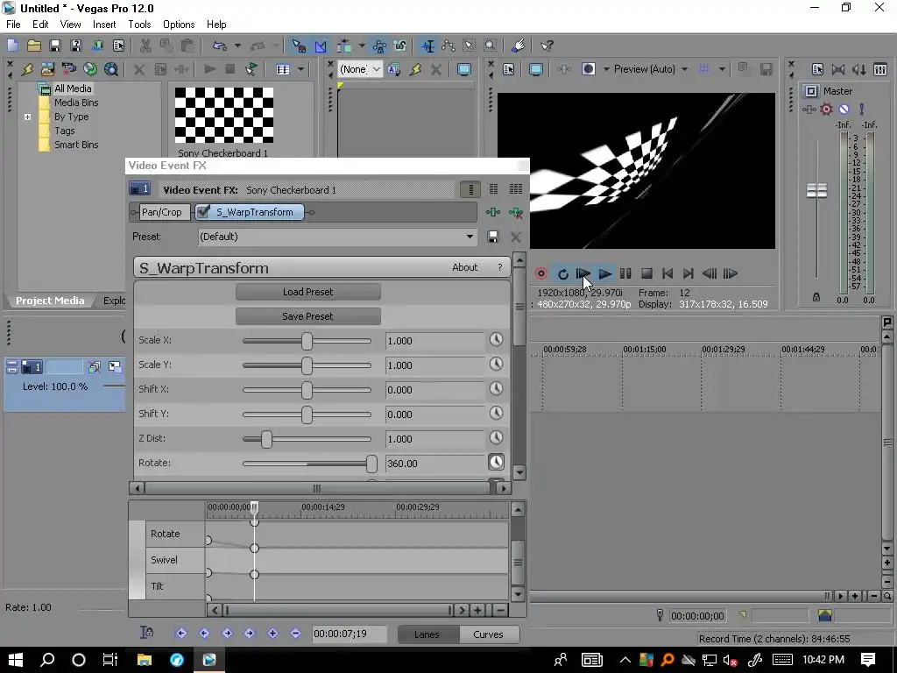Click Save Preset button in S_WarpTransform

(x=307, y=316)
